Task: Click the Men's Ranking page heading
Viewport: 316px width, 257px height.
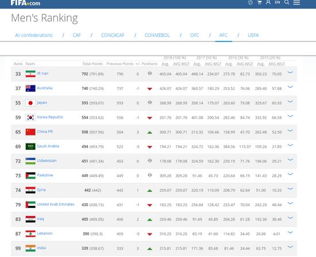Action: pyautogui.click(x=44, y=18)
